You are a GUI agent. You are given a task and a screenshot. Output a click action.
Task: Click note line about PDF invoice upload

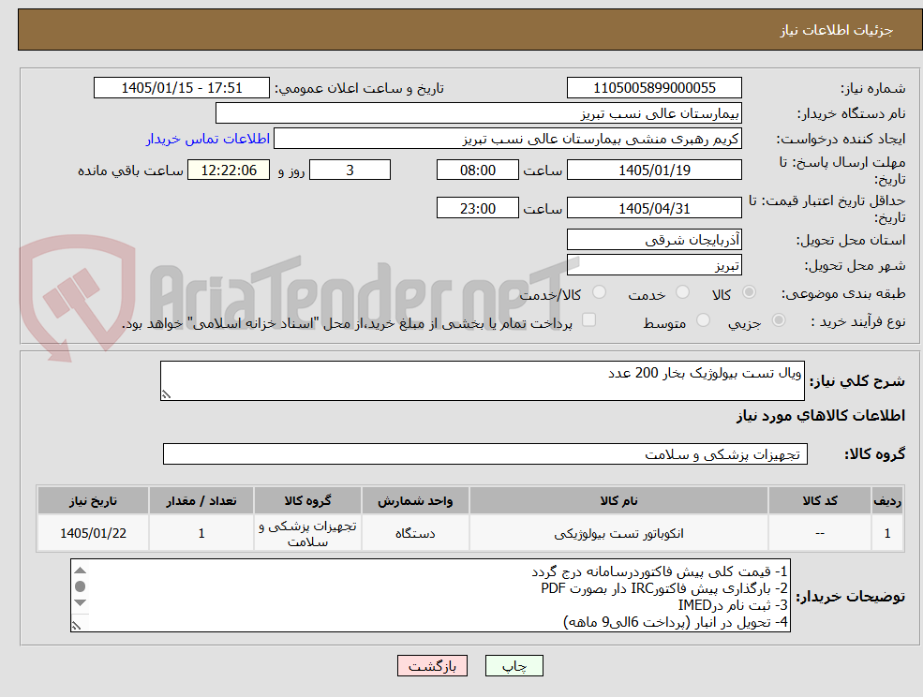[664, 588]
